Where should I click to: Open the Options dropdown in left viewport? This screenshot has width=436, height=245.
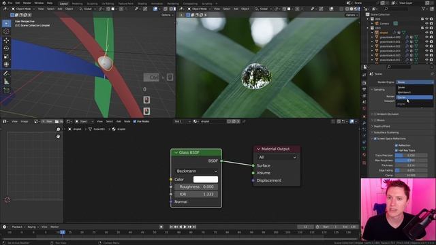click(167, 15)
